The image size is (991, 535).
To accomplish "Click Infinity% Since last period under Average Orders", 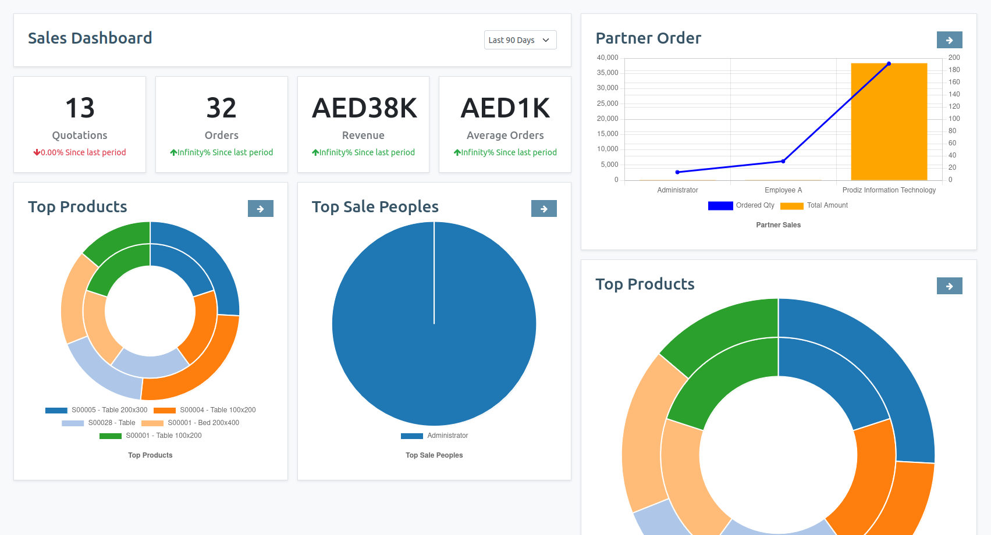I will coord(505,152).
